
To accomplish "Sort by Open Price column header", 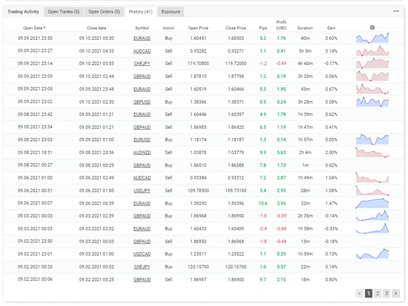I will 198,28.
